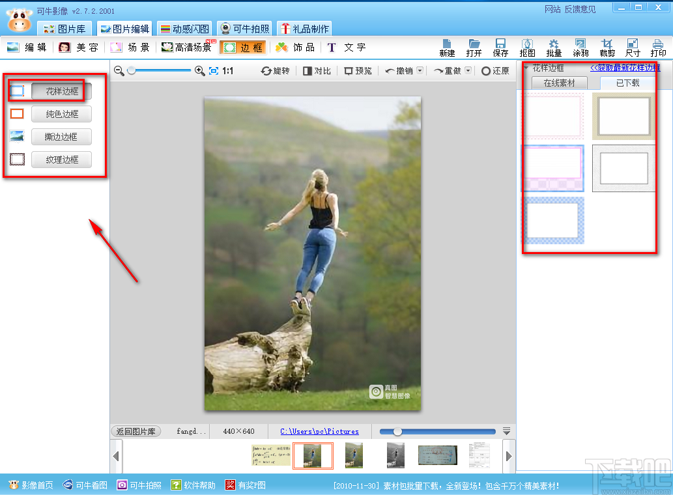Viewport: 673px width, 495px height.
Task: Open the 抠图 cutout tool
Action: coord(527,48)
